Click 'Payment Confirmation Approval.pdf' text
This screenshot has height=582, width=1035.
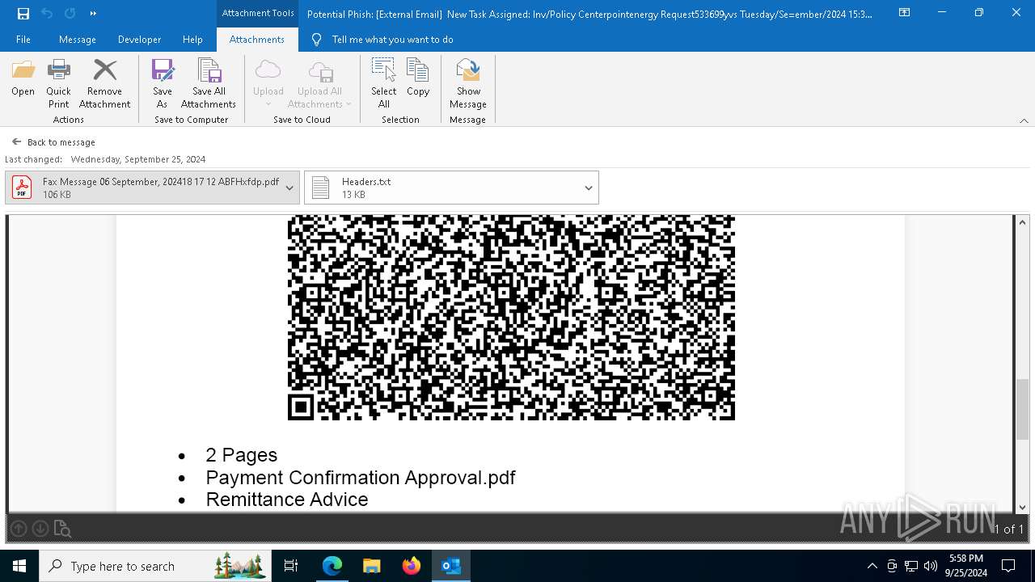361,477
